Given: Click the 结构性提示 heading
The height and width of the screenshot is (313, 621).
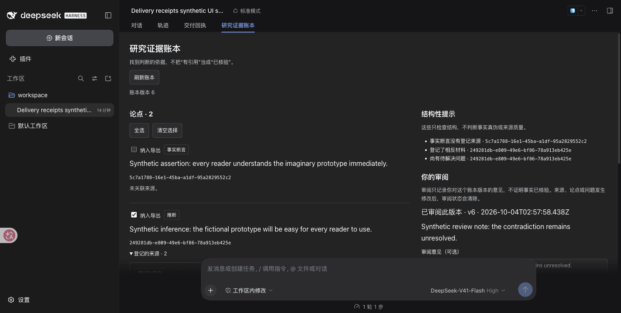Looking at the screenshot, I should (x=438, y=114).
